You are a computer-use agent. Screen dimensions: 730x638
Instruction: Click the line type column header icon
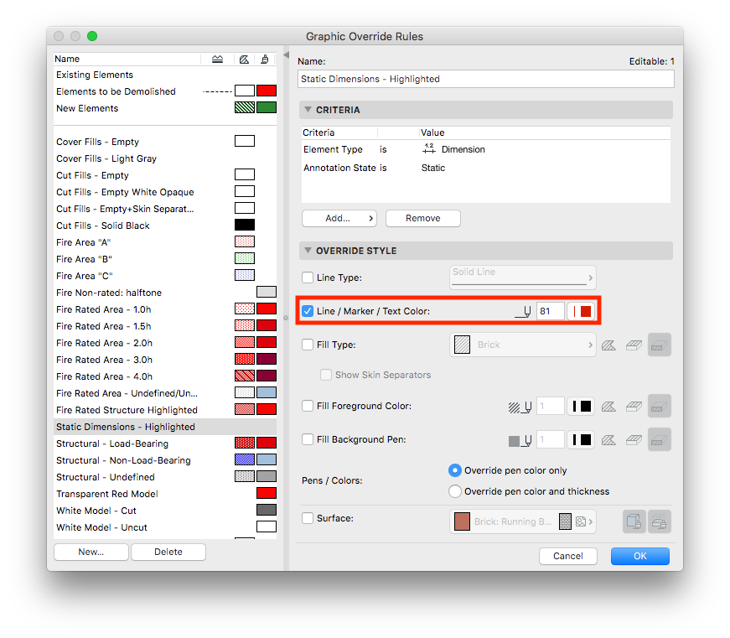tap(217, 60)
